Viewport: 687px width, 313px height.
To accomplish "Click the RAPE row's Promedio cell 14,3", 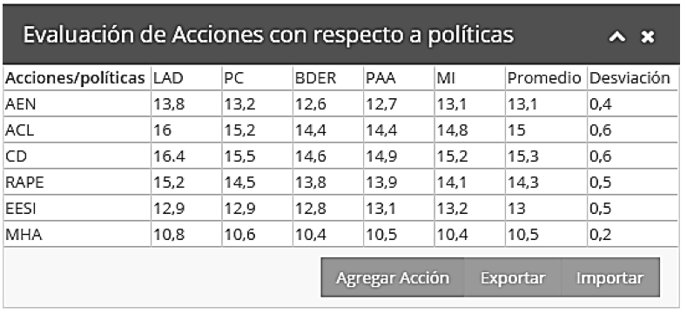I will pyautogui.click(x=523, y=183).
